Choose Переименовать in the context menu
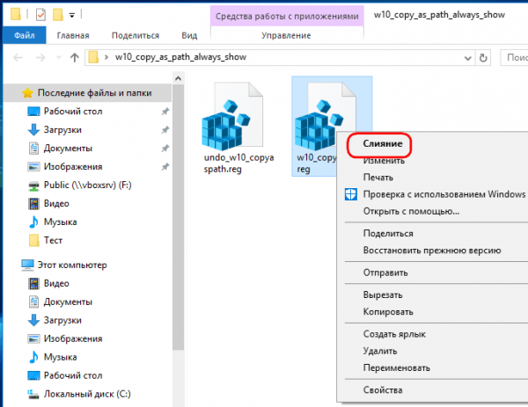 (x=396, y=367)
